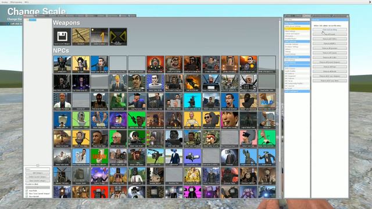Choose the laughing face NPC with the pink background

[x=230, y=120]
